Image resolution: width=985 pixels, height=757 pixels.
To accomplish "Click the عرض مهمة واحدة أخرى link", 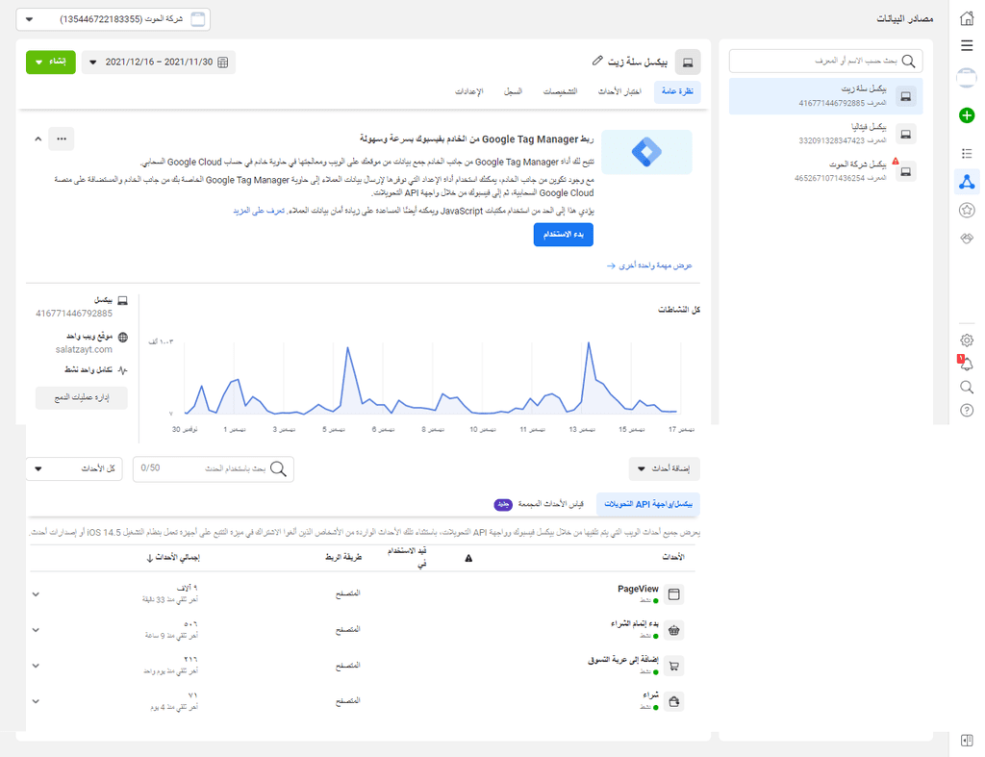I will click(649, 265).
